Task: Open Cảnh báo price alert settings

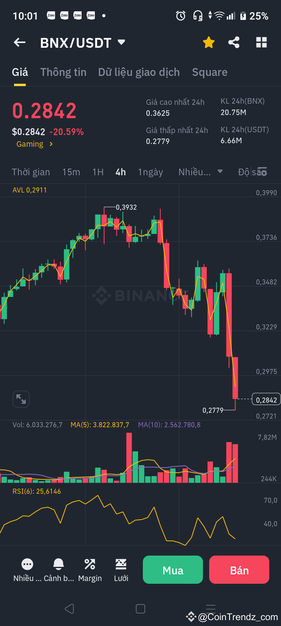Action: point(58,569)
